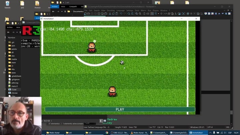Click the Pedro Aznar VLC taskbar button
The image size is (240, 135).
139,133
